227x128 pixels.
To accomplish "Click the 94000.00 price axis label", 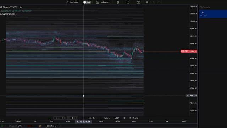I will click(193, 43).
